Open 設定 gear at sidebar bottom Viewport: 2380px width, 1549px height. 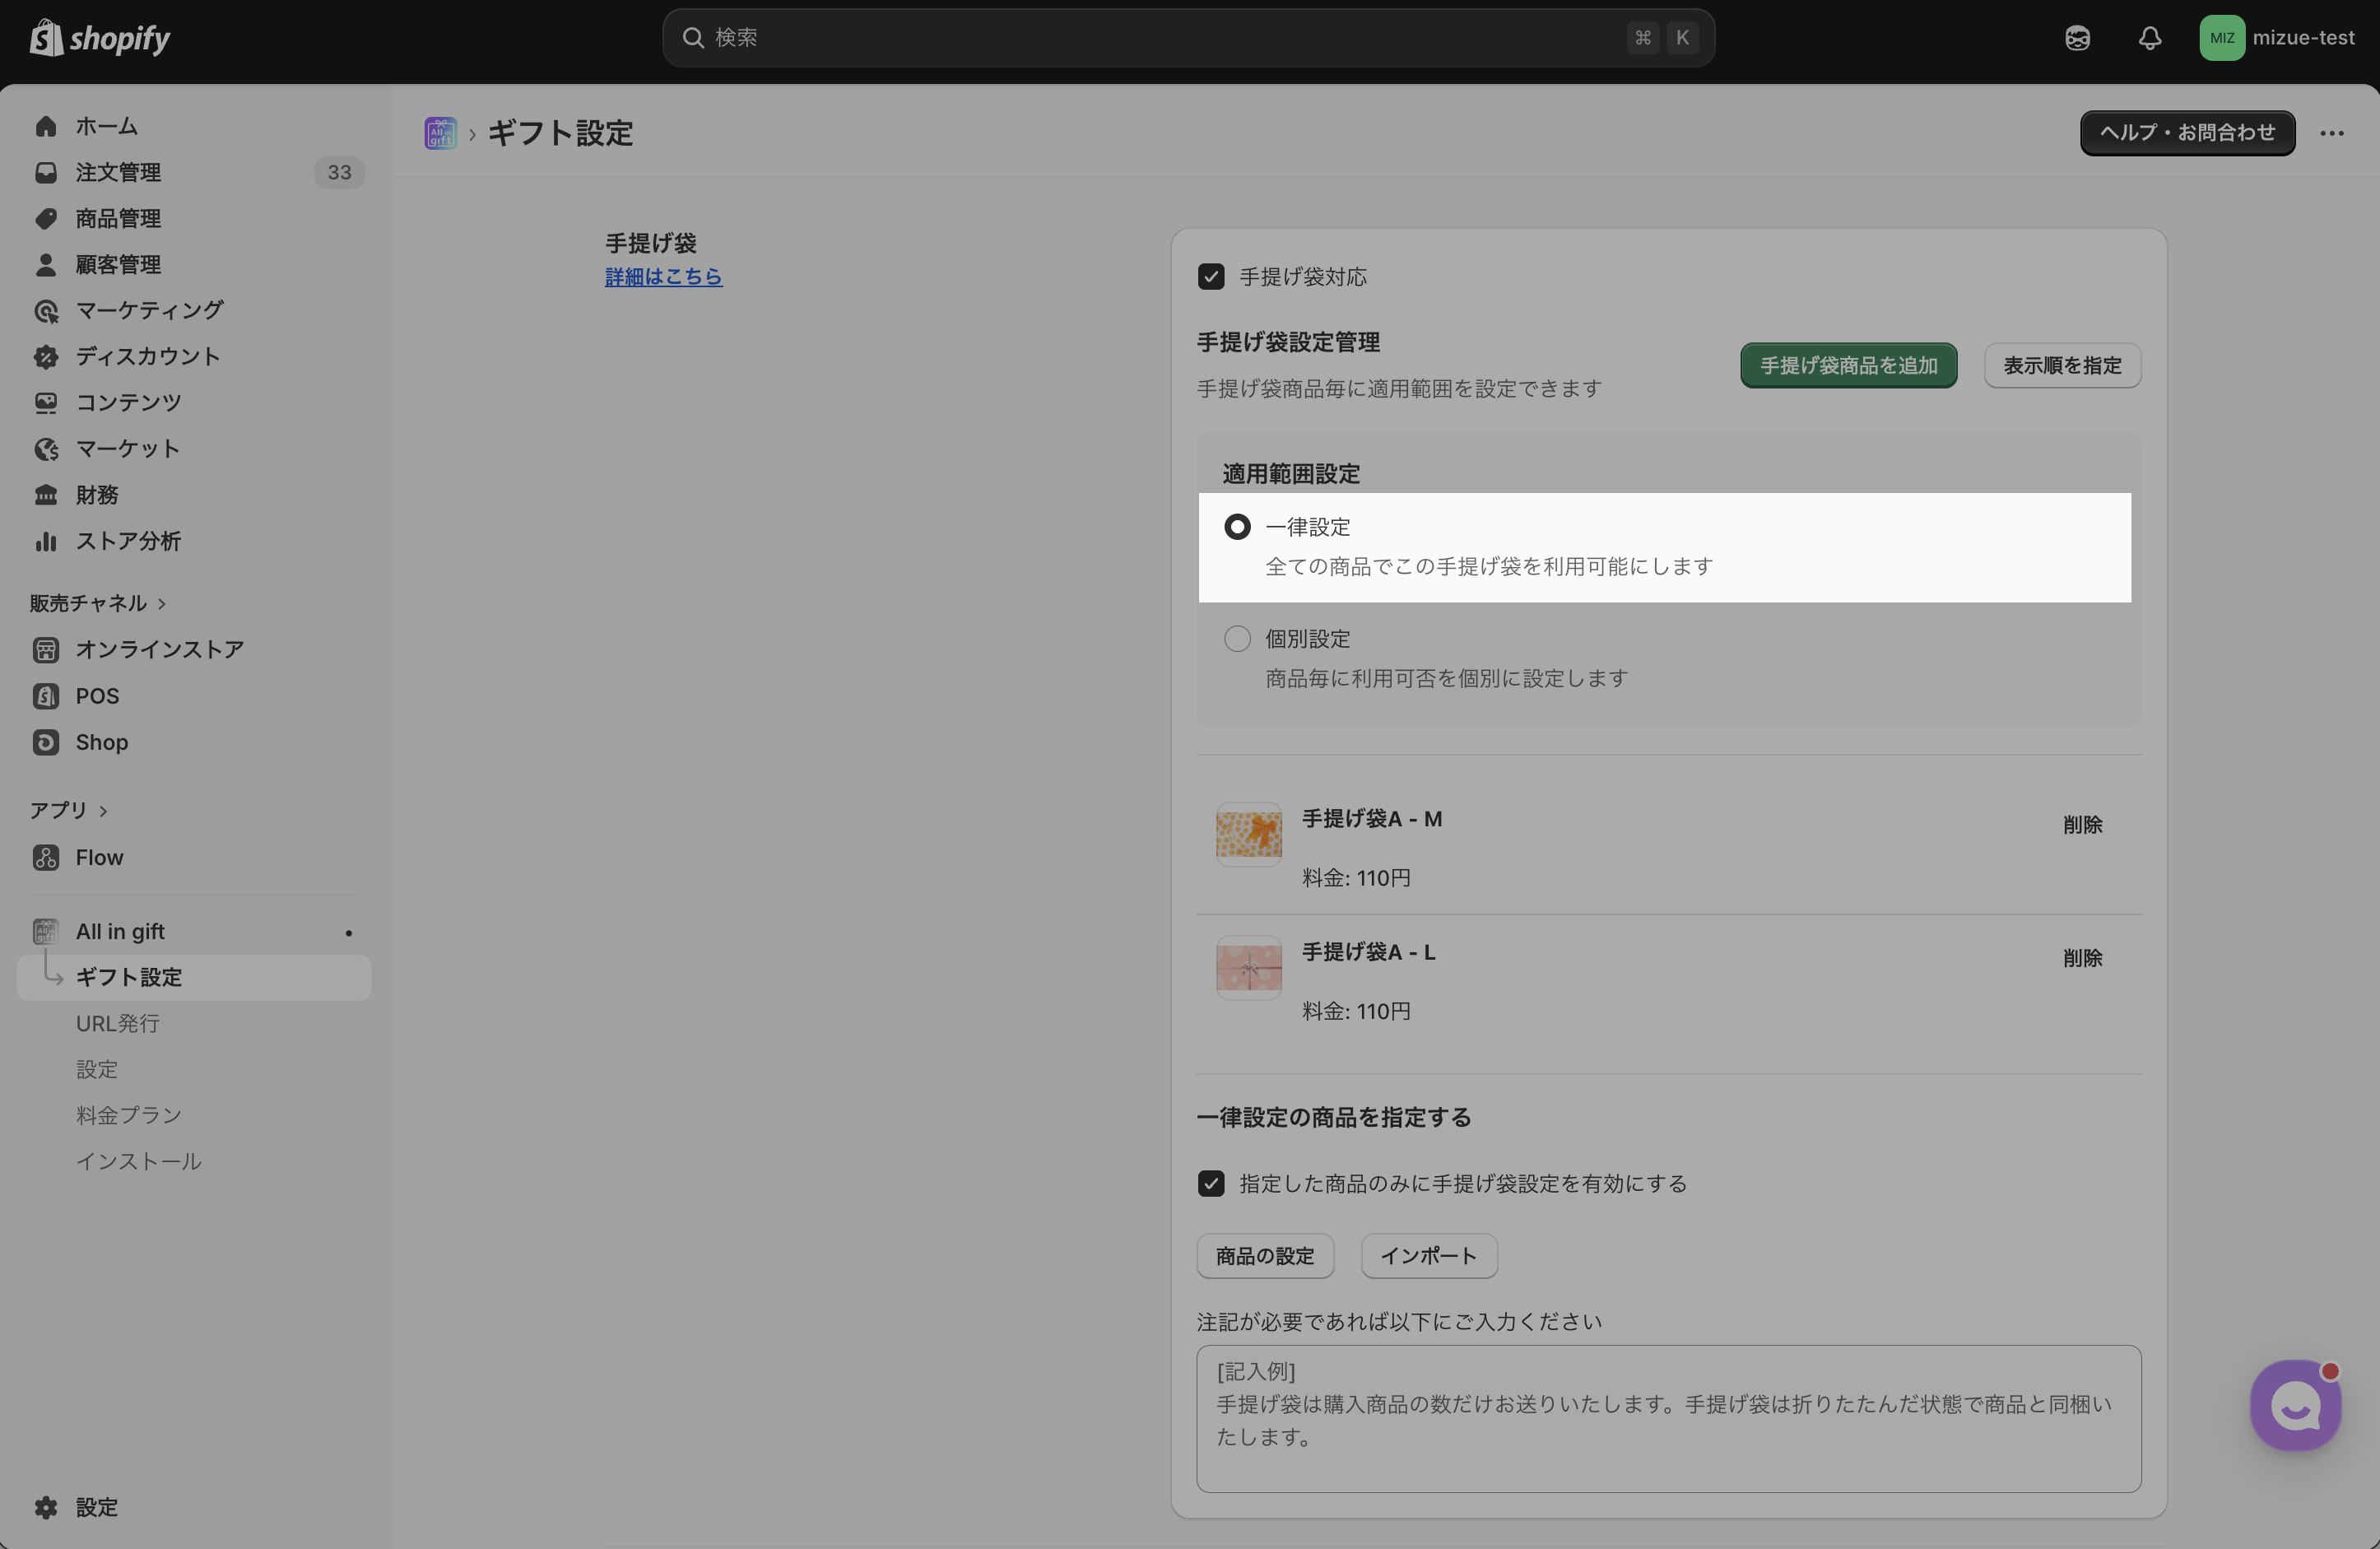click(x=46, y=1507)
